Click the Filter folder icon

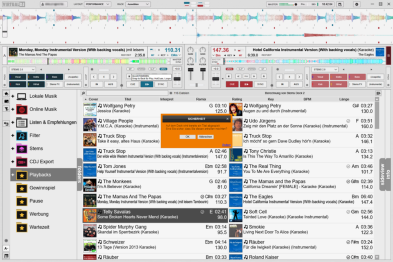pos(22,136)
